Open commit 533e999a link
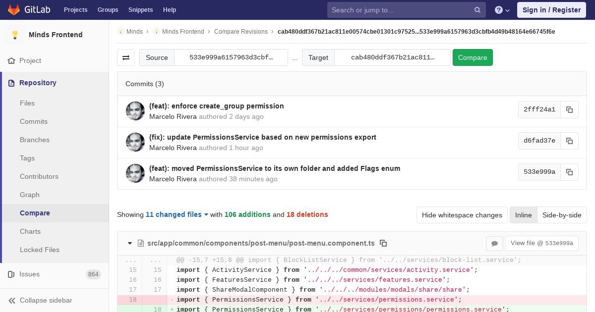 (x=539, y=172)
